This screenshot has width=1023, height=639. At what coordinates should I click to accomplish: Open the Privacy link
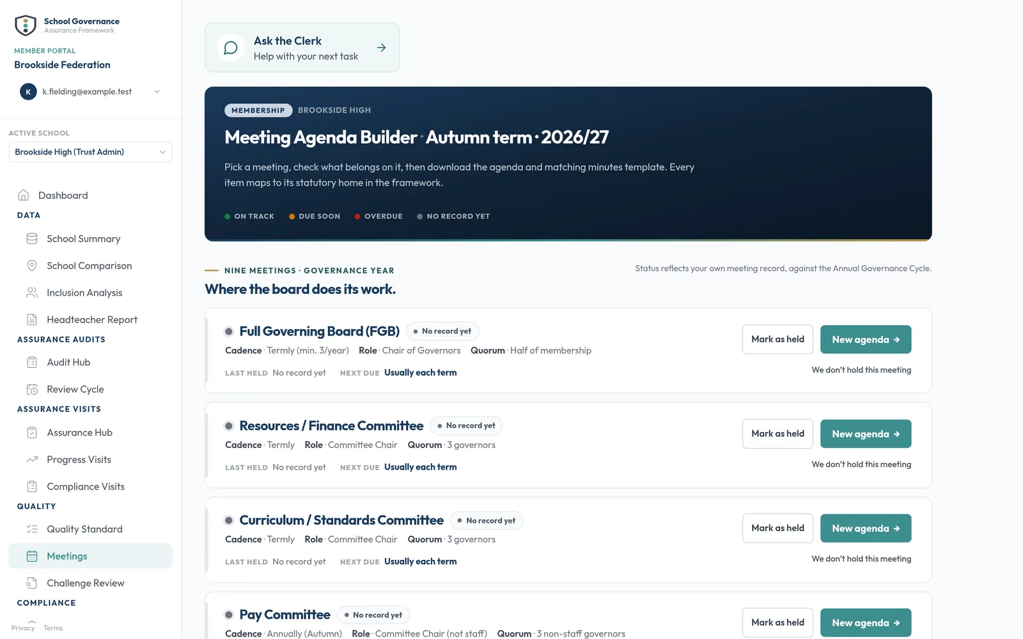point(23,628)
